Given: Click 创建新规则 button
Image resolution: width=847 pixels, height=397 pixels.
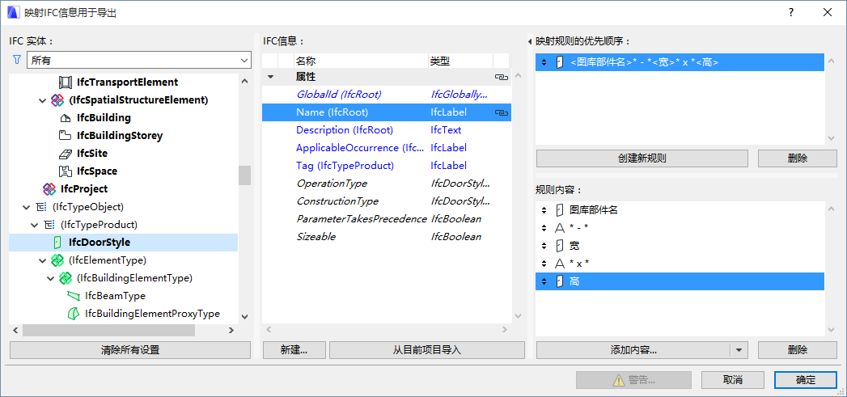Looking at the screenshot, I should point(642,158).
